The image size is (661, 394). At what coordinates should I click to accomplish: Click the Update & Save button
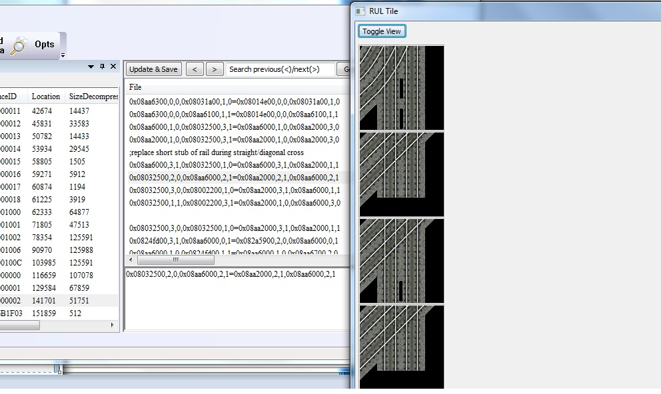(x=153, y=69)
